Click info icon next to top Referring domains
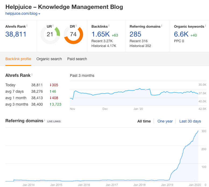 [x=162, y=26]
